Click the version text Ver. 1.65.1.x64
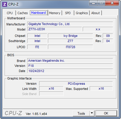This screenshot has width=121, height=119. tap(36, 114)
